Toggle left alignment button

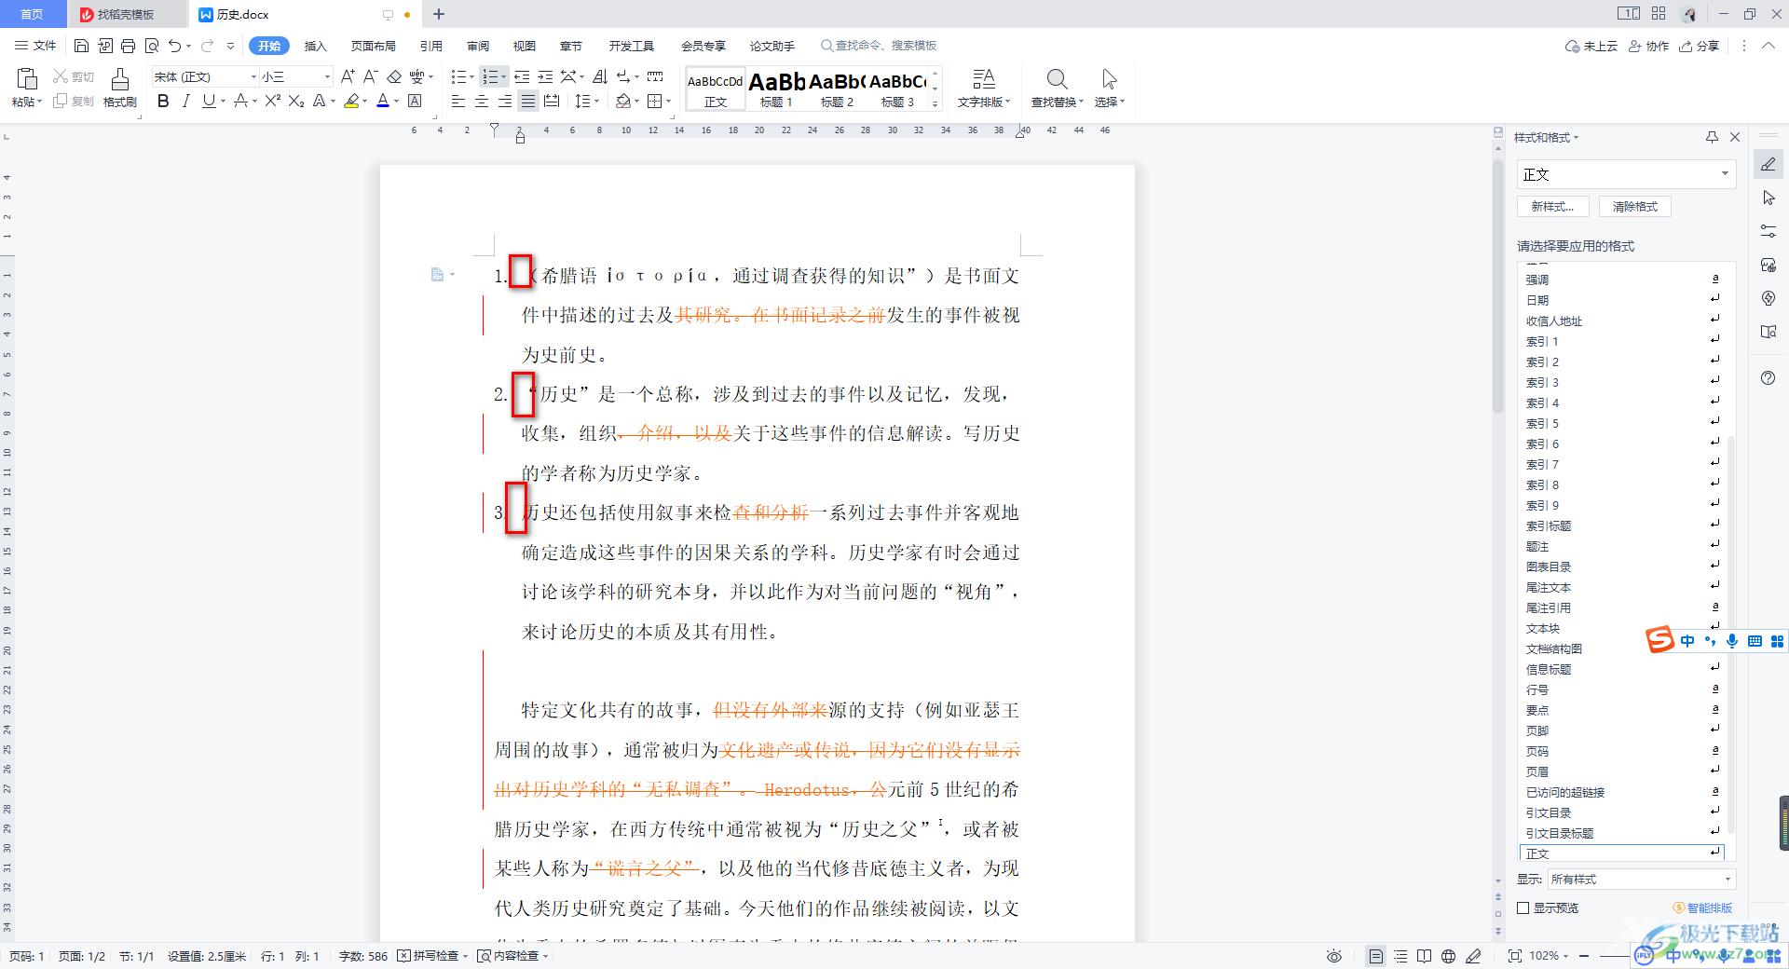tap(458, 101)
